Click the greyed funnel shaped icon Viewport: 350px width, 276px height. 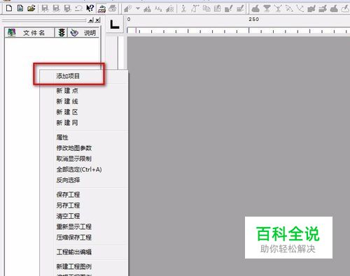[267, 8]
